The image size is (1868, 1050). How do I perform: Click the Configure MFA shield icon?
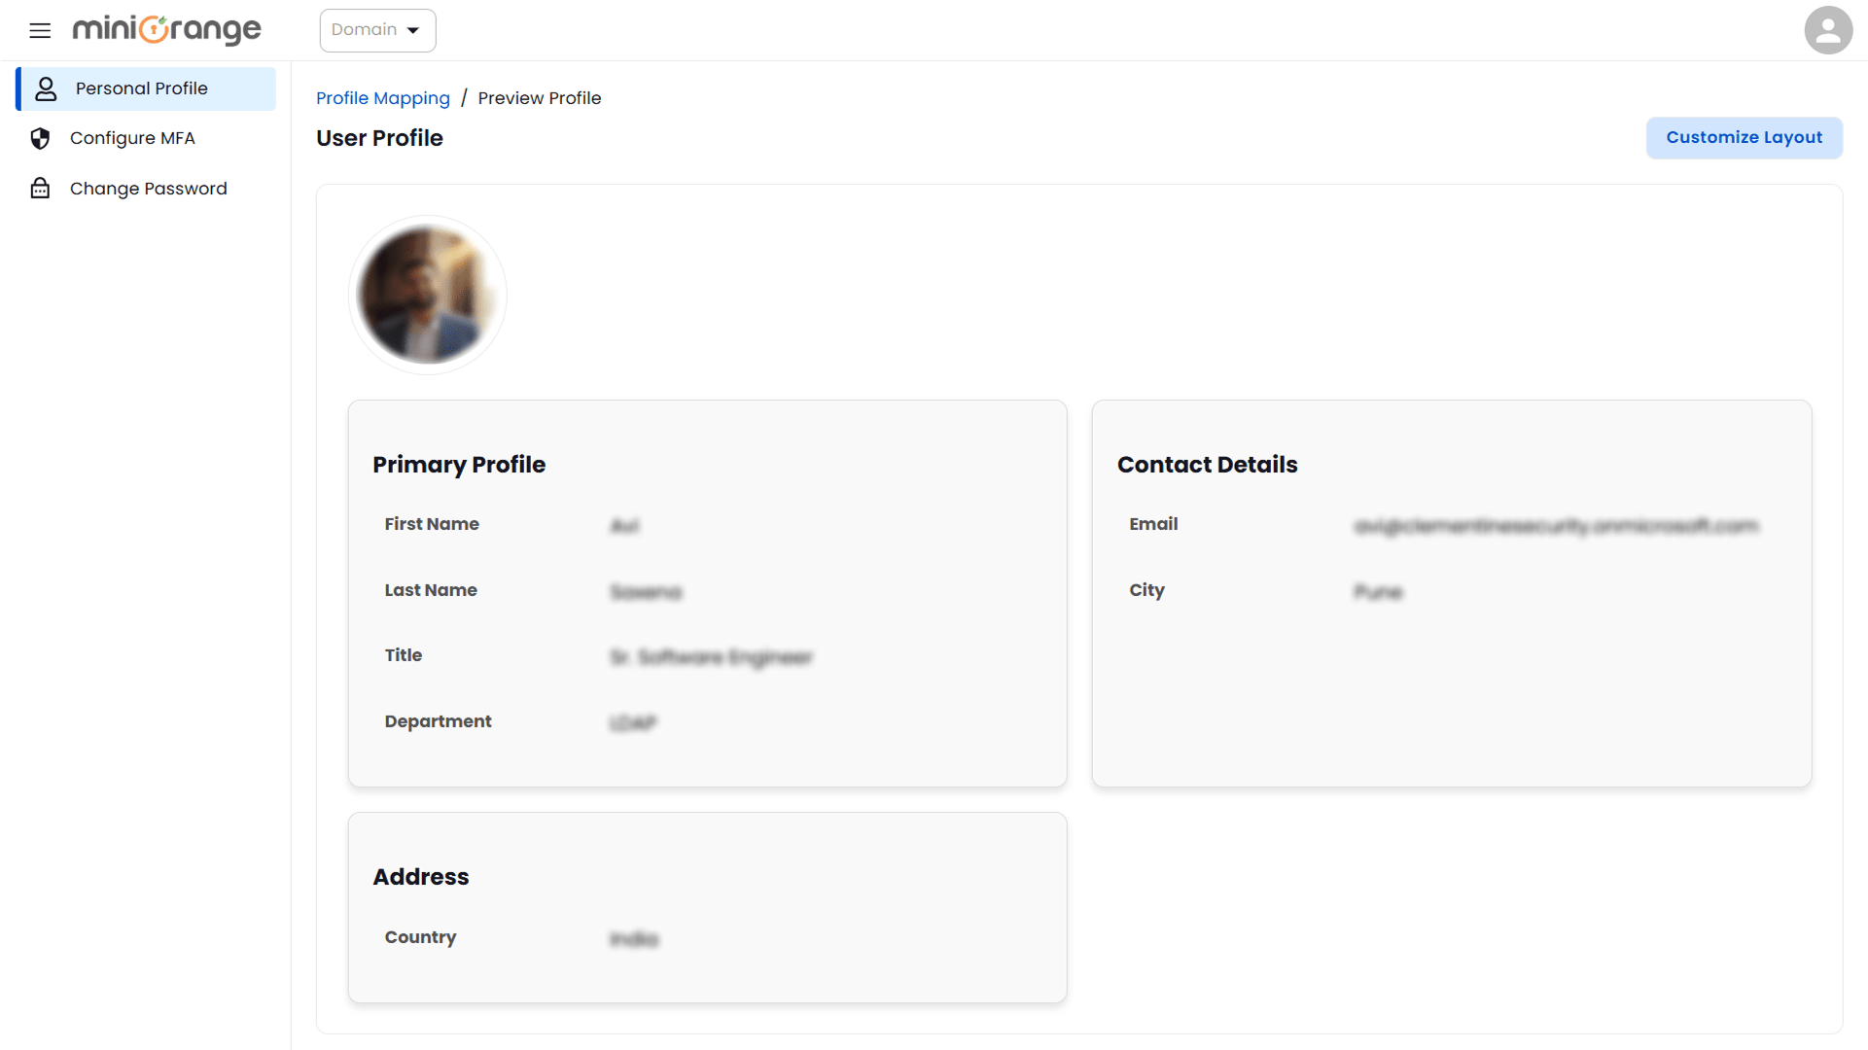(x=40, y=138)
